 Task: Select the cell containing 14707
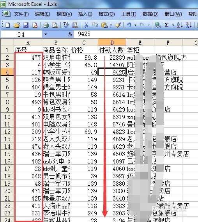112,65
